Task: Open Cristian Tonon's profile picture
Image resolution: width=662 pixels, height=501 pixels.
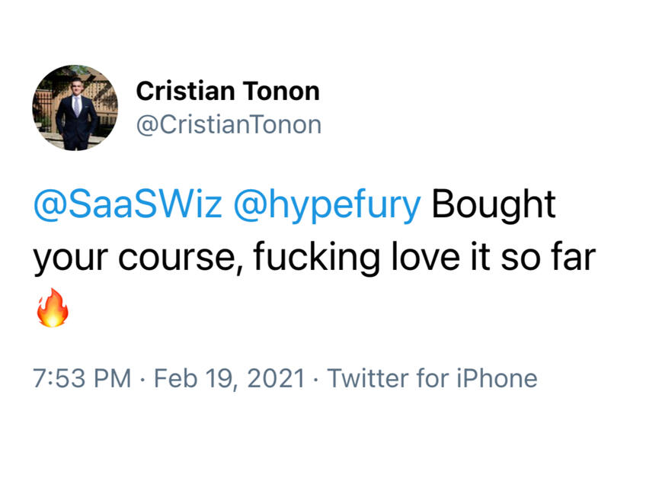Action: coord(75,107)
